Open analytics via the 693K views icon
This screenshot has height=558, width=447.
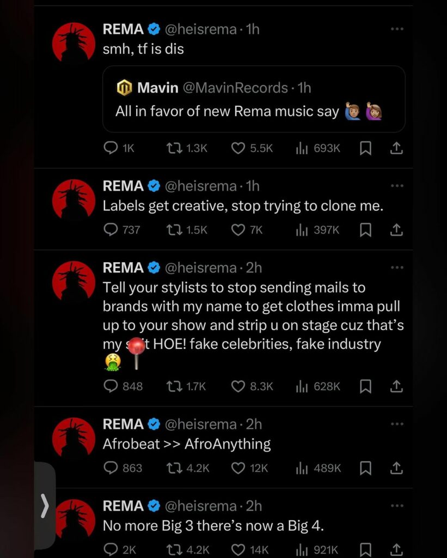302,148
